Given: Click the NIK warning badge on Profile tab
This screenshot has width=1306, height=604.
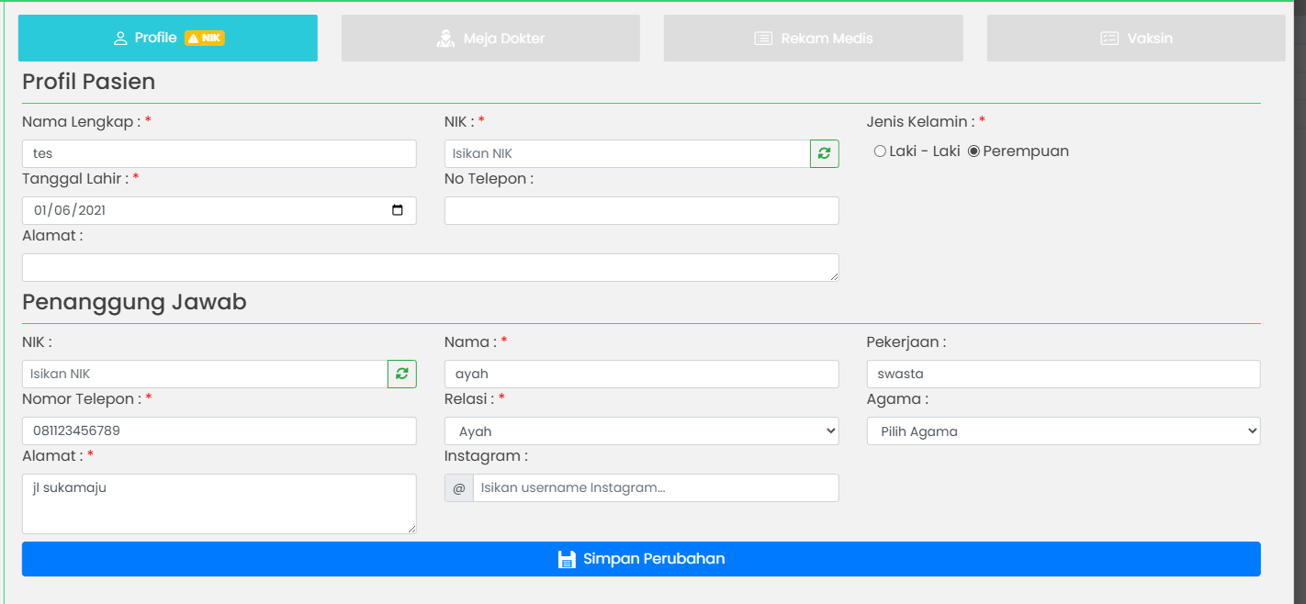Looking at the screenshot, I should point(205,39).
